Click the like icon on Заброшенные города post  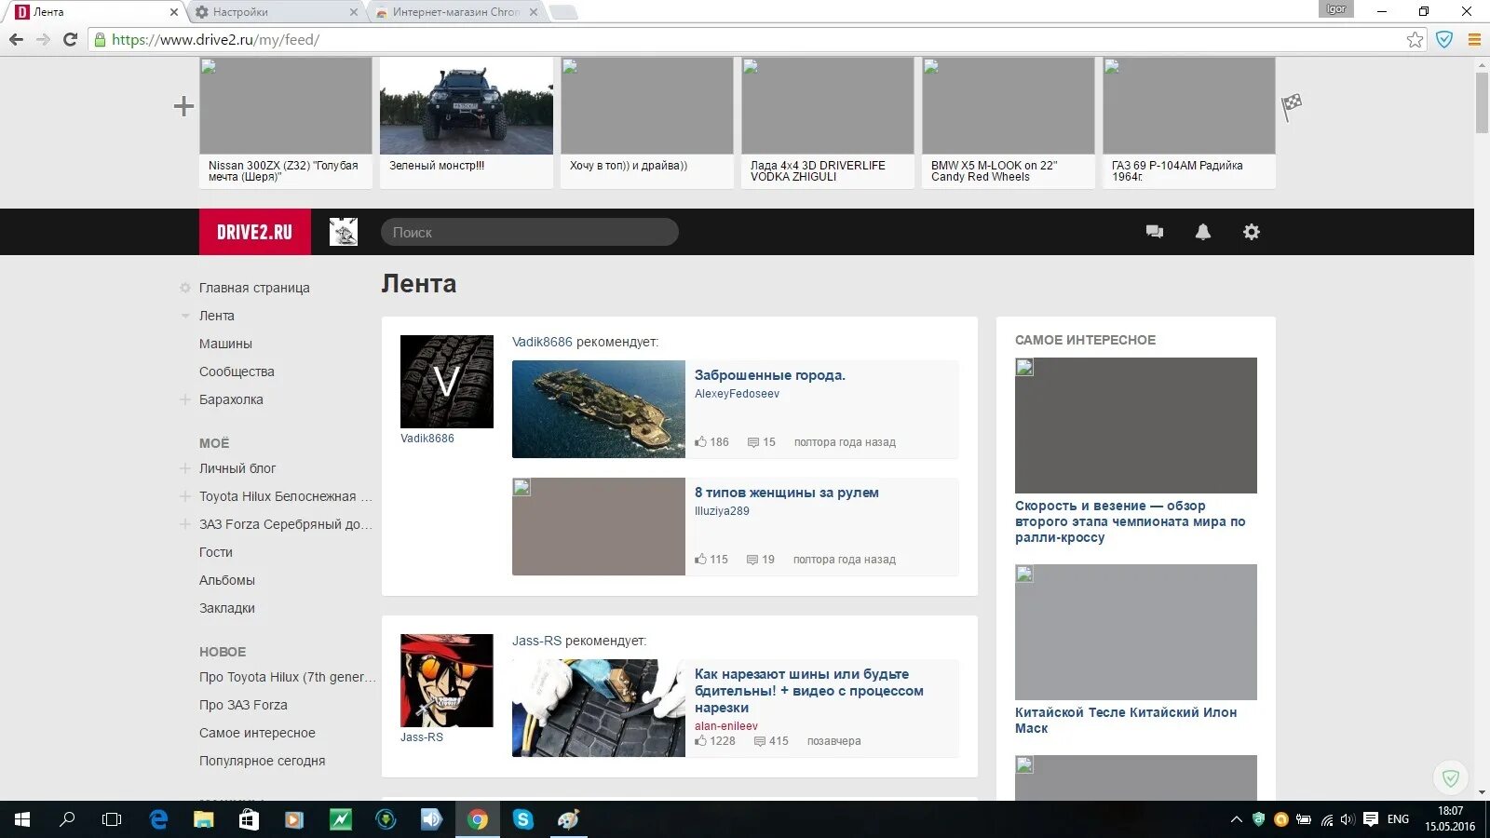point(700,442)
